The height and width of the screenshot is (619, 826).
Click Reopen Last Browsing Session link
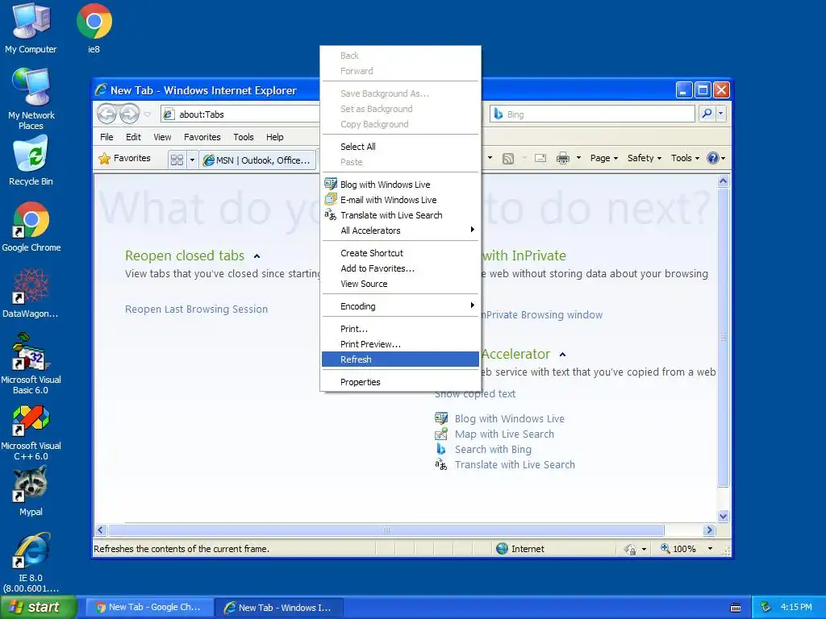tap(196, 309)
